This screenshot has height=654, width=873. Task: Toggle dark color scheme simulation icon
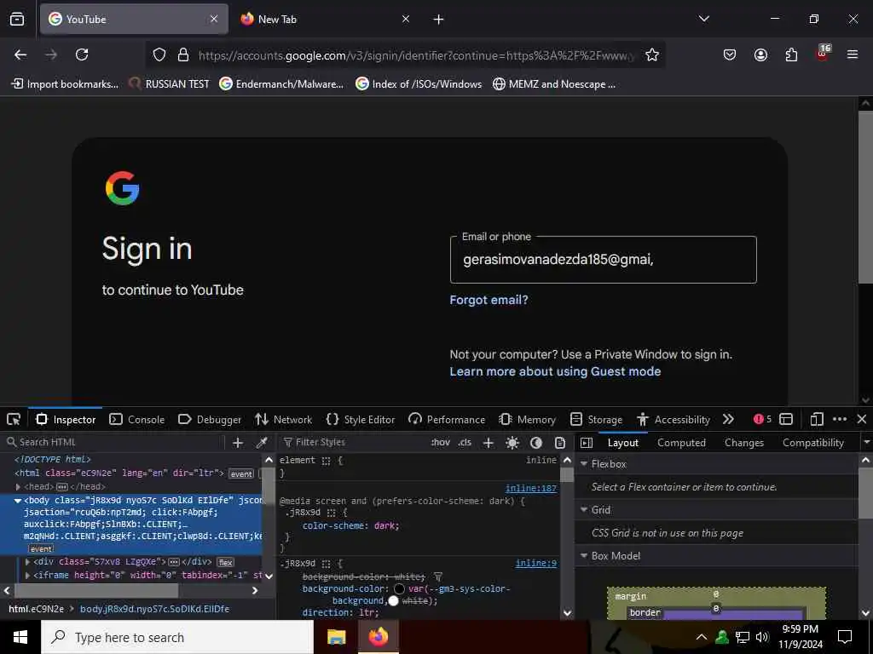536,443
